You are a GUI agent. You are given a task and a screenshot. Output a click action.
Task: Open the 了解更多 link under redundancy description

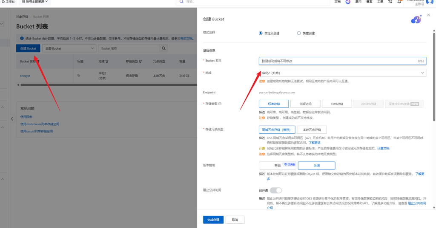coord(315,143)
